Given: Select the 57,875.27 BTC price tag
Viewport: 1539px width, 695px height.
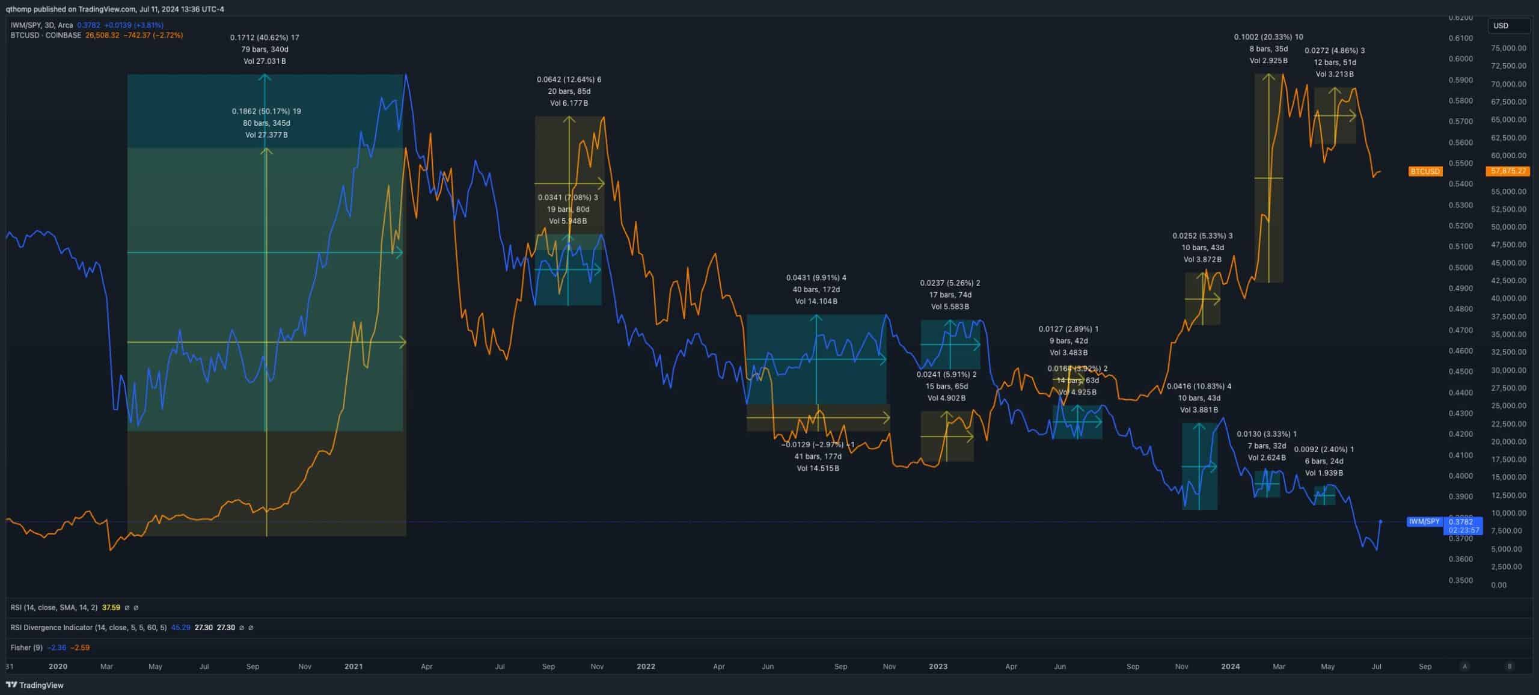Looking at the screenshot, I should (x=1508, y=171).
